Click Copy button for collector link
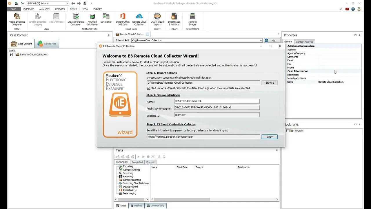 (270, 137)
